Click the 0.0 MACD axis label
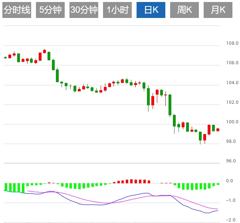Screen dimensions: 240x223 (x=230, y=181)
